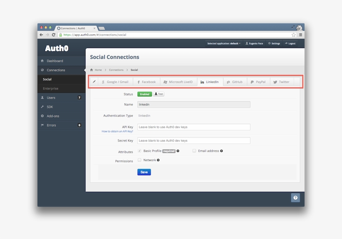
Task: Click the fullscreen arrows icon in title bar
Action: 293,27
